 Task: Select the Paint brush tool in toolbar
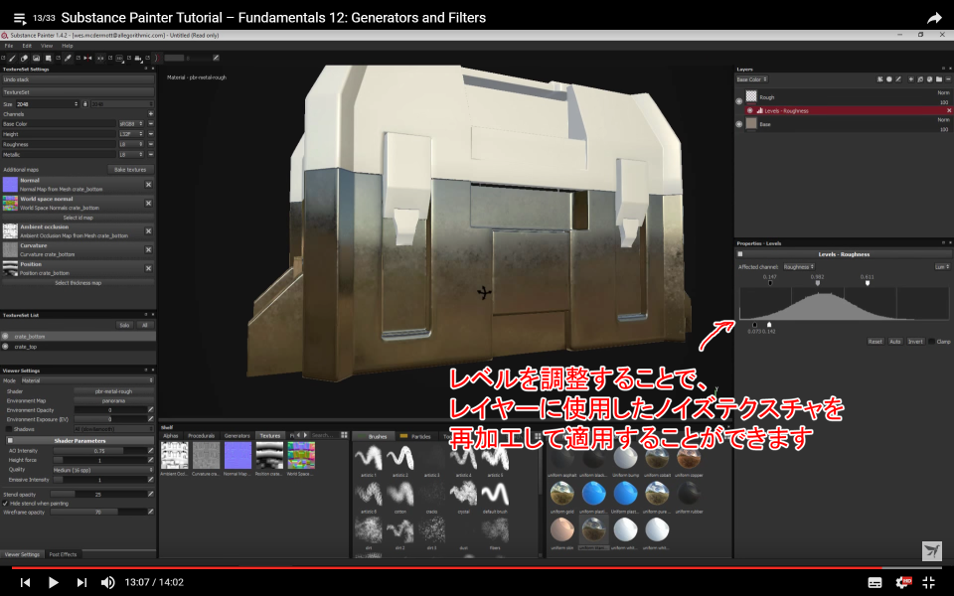point(12,59)
